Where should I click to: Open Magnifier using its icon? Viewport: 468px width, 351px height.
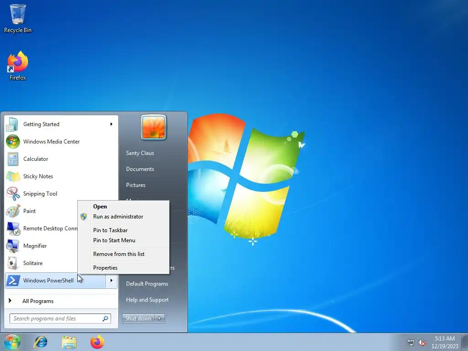point(13,245)
